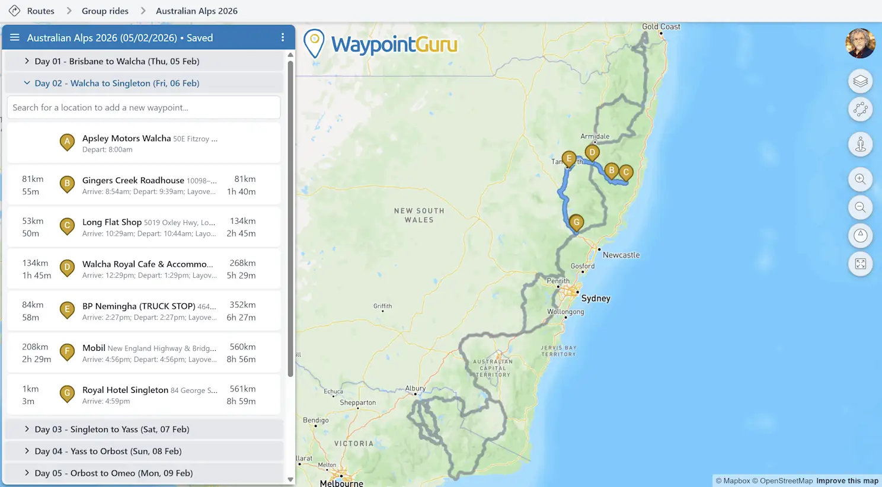Click map pin C on the map
This screenshot has height=487, width=882.
click(626, 173)
